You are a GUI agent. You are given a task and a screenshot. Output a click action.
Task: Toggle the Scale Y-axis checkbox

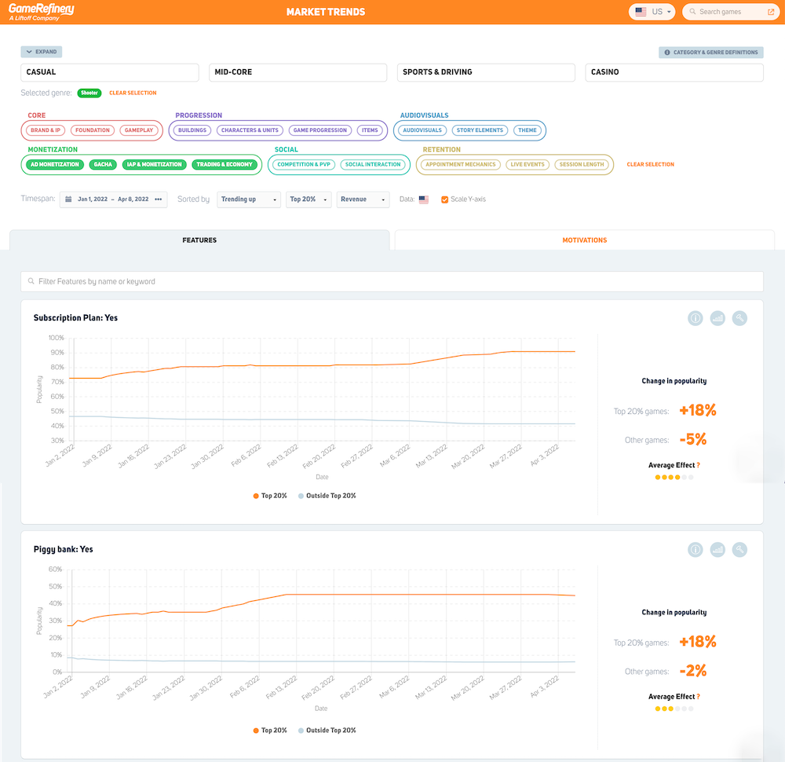click(x=444, y=200)
